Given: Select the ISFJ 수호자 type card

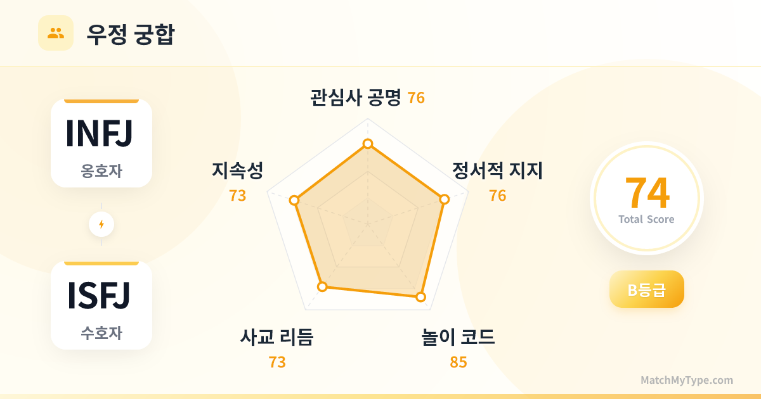Looking at the screenshot, I should [x=101, y=305].
